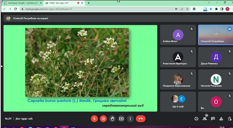Go back in browser history

point(4,9)
